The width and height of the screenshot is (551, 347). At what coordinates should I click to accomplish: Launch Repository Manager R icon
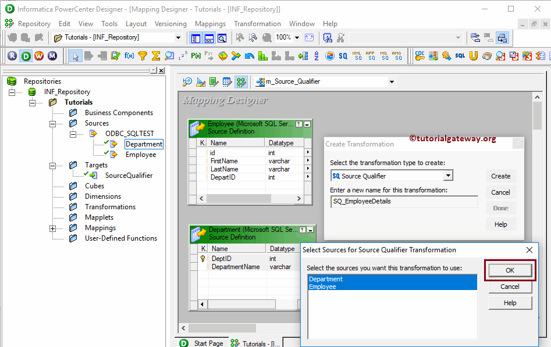[x=12, y=56]
